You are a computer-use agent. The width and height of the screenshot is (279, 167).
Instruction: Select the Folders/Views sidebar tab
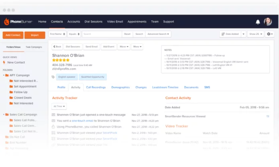[x=13, y=47]
